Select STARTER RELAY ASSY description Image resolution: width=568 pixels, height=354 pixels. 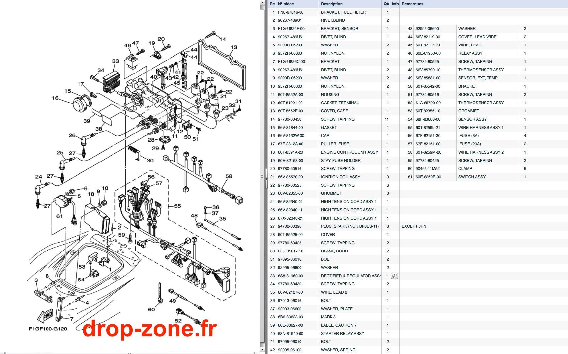[342, 334]
